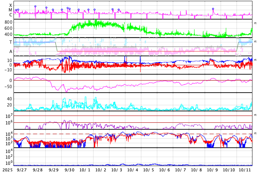This screenshot has height=173, width=259.
Task: Click the M class label on top panel
Action: click(11, 10)
